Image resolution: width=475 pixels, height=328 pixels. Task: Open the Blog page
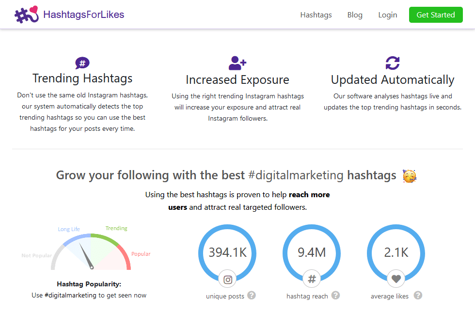click(x=355, y=15)
